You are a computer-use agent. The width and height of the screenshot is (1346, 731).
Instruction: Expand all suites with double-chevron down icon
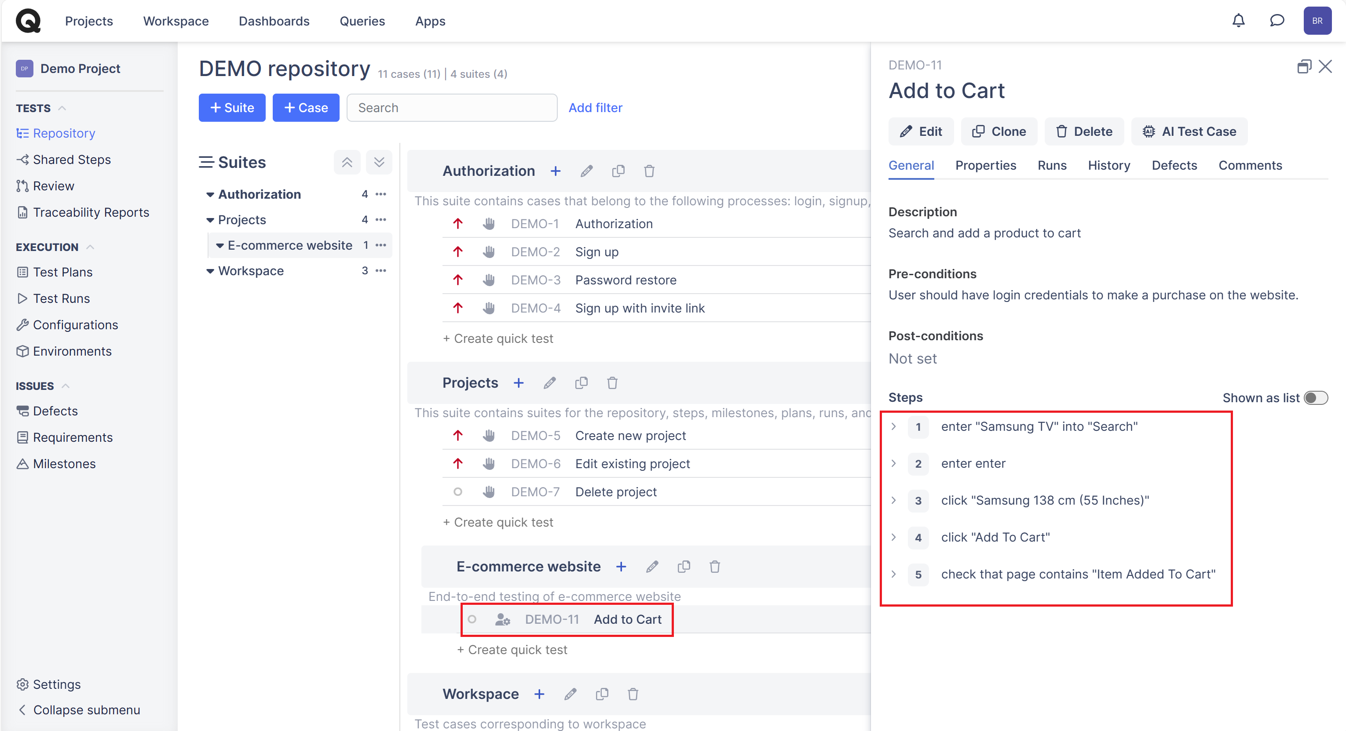pos(379,162)
